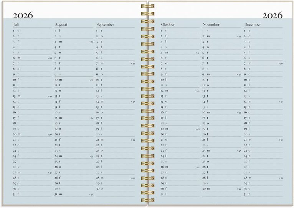Image resolution: width=294 pixels, height=208 pixels.
Task: Select the Oktober month heading
Action: 168,25
